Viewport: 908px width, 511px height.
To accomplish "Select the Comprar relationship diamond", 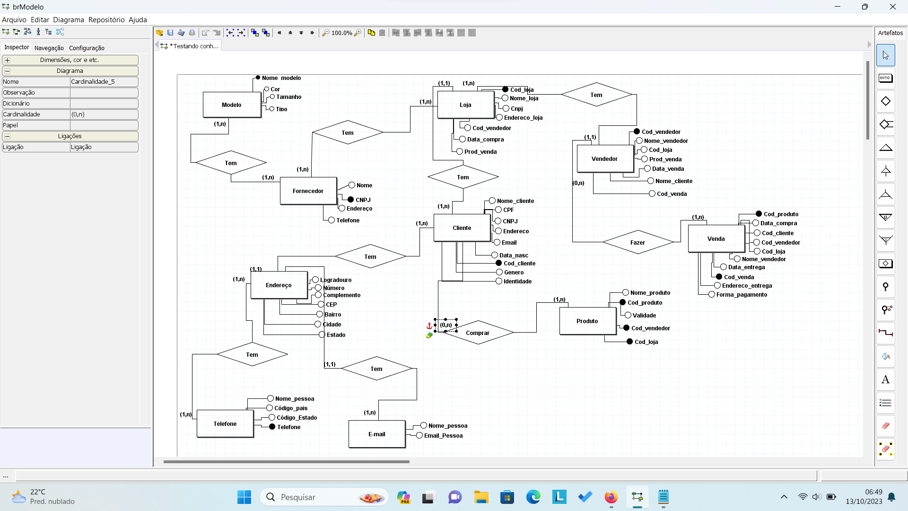I will pyautogui.click(x=478, y=333).
